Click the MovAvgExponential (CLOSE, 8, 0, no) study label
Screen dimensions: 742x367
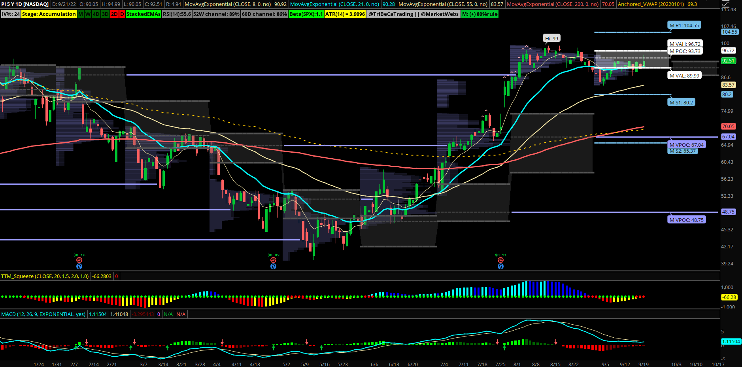pos(228,4)
